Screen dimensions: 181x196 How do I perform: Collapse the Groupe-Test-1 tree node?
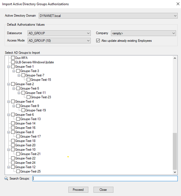(x=9, y=67)
